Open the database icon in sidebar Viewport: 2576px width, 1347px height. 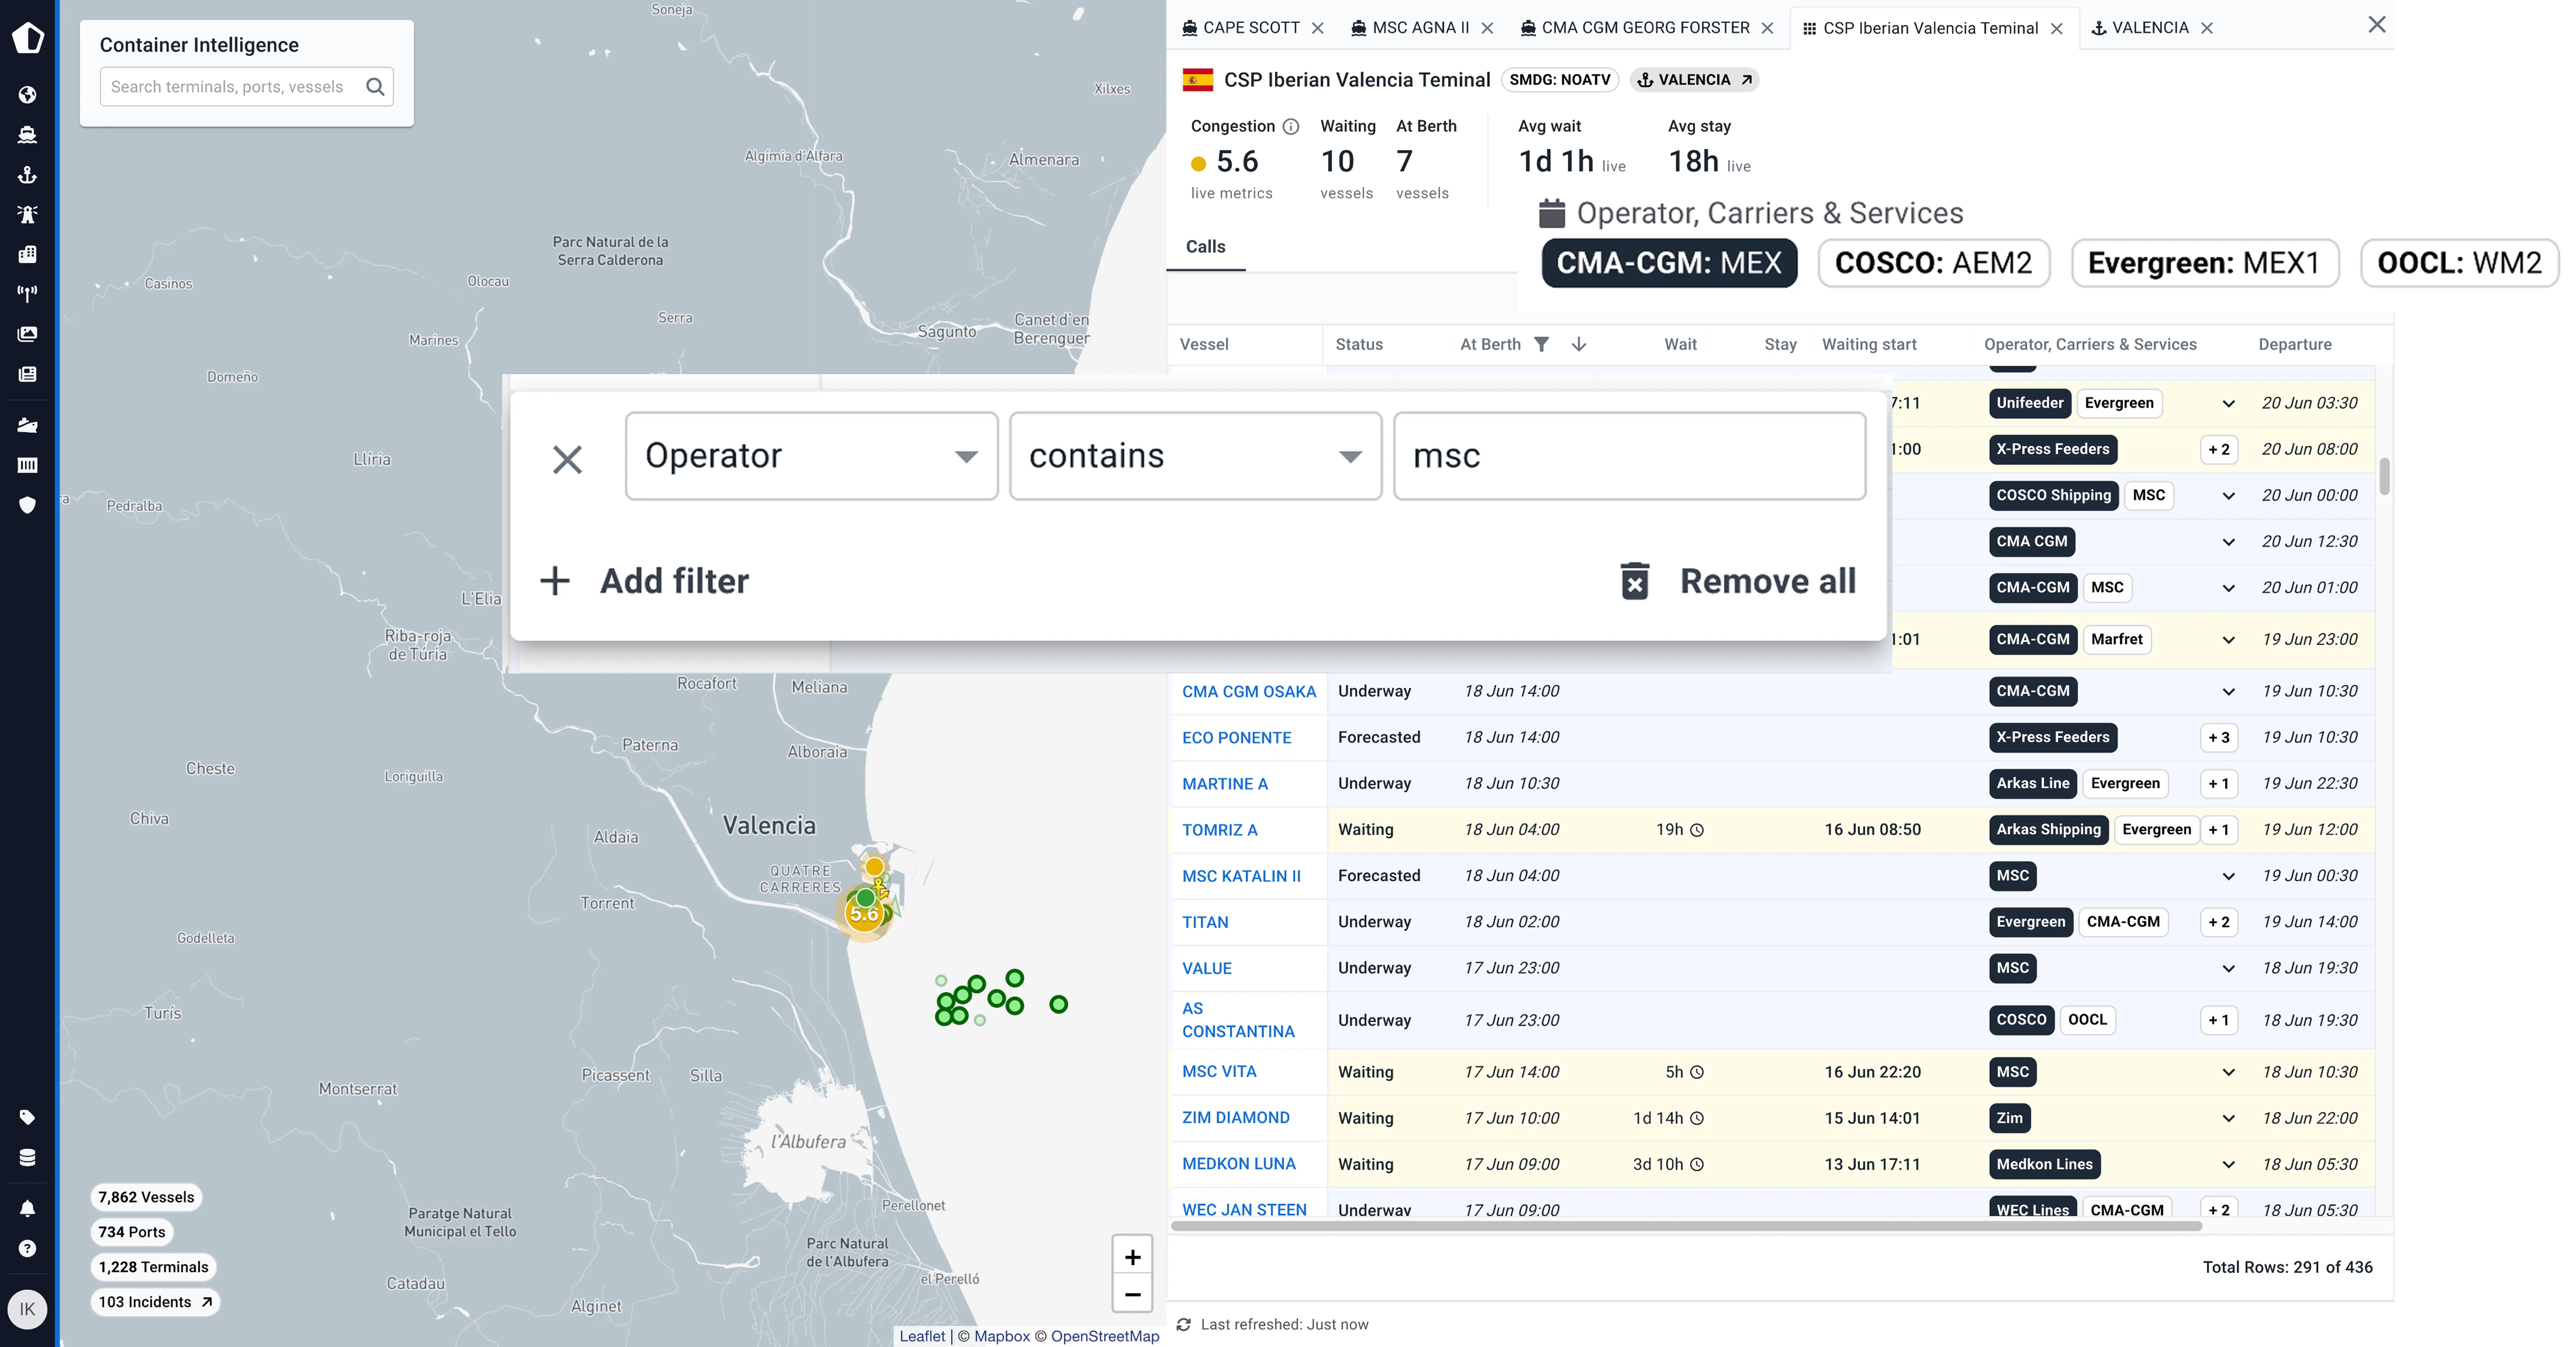coord(27,1157)
